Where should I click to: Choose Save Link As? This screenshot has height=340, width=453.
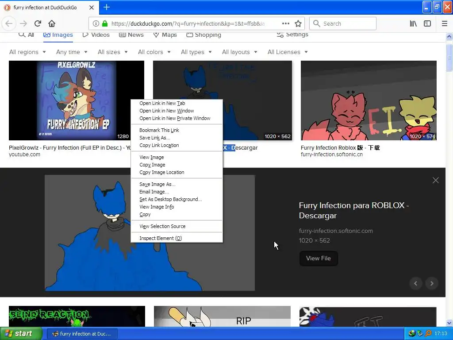click(x=177, y=138)
